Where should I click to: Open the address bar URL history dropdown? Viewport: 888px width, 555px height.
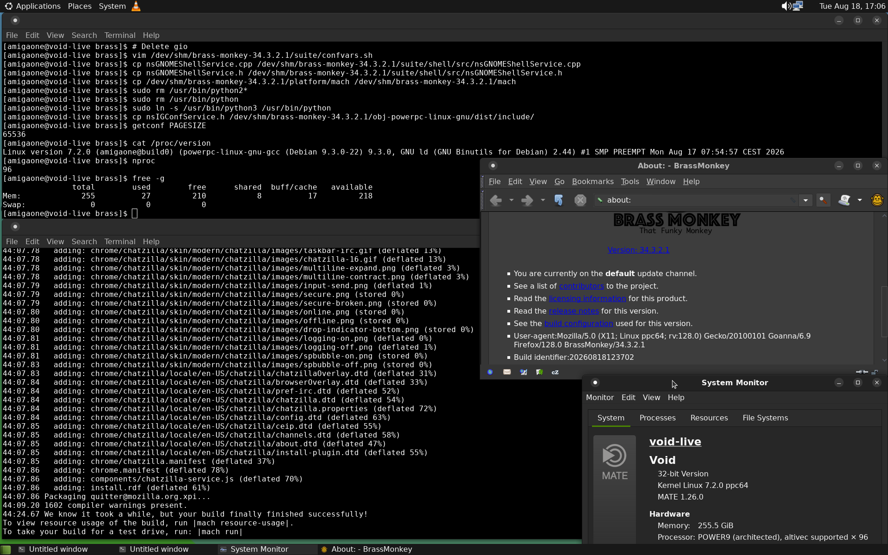pyautogui.click(x=806, y=200)
